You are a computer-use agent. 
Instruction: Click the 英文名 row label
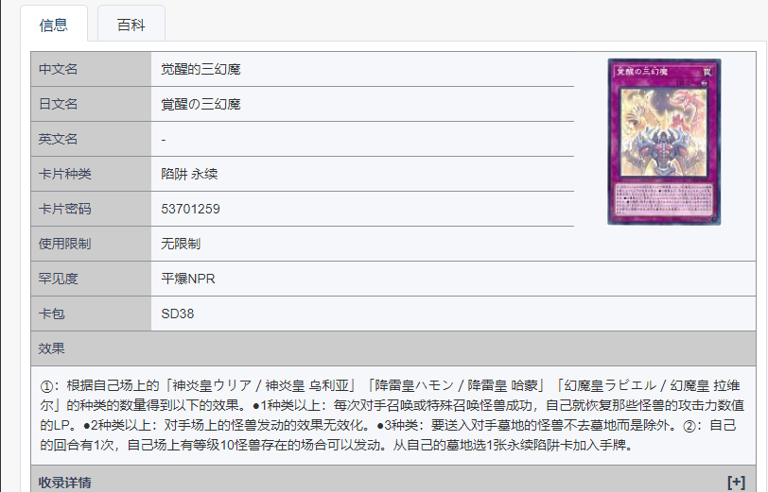[x=59, y=139]
